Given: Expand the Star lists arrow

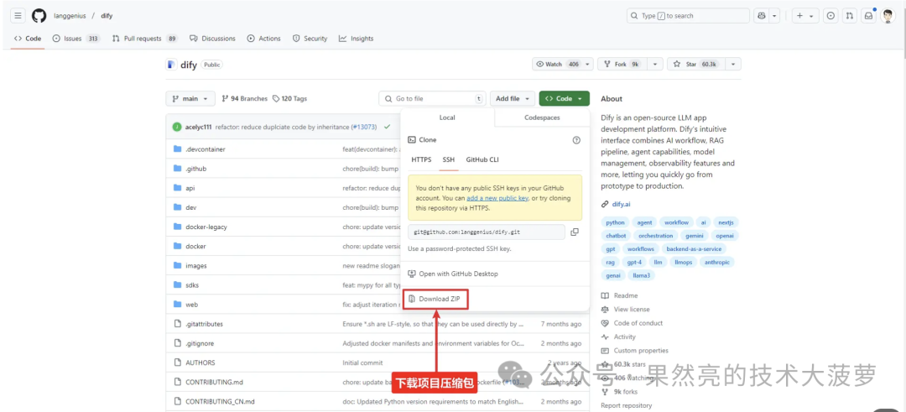Looking at the screenshot, I should (733, 64).
